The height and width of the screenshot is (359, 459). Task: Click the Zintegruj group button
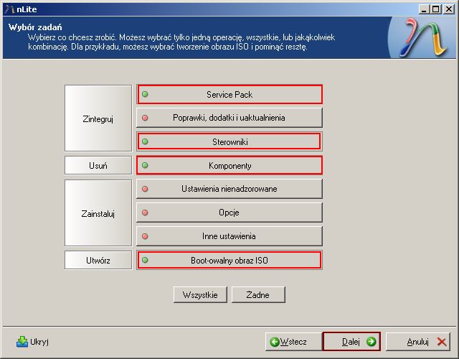pos(98,118)
